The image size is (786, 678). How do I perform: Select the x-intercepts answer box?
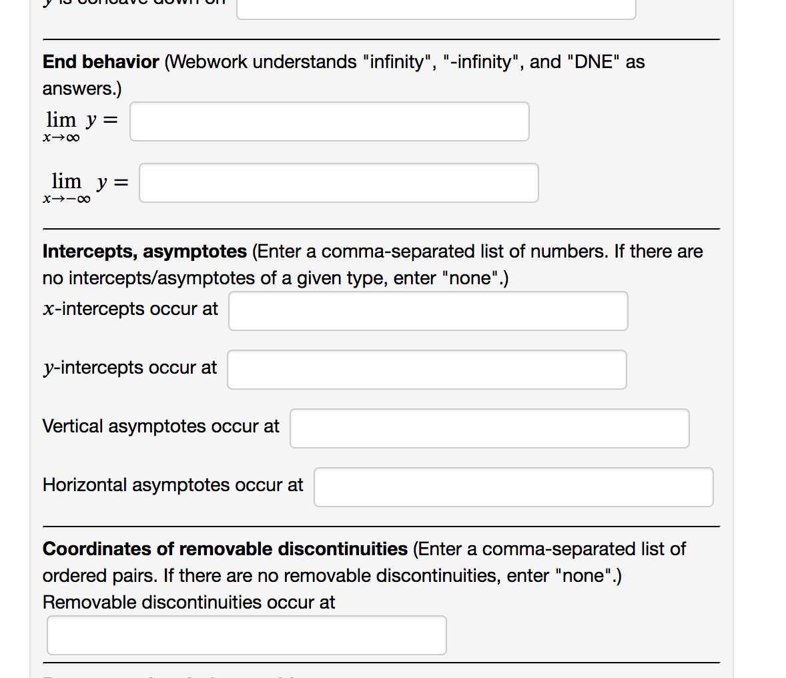(x=428, y=311)
